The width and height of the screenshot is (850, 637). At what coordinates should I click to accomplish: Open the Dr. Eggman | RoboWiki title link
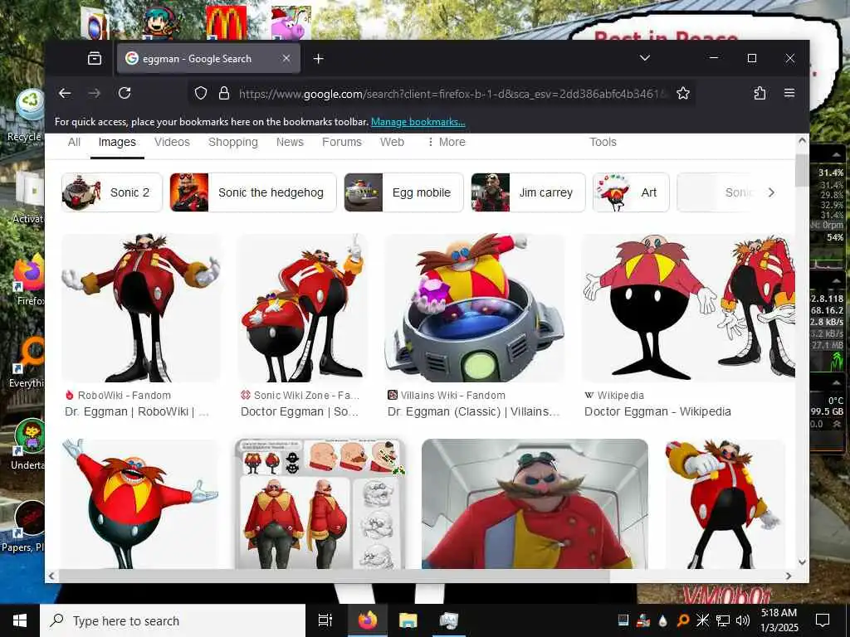click(137, 411)
